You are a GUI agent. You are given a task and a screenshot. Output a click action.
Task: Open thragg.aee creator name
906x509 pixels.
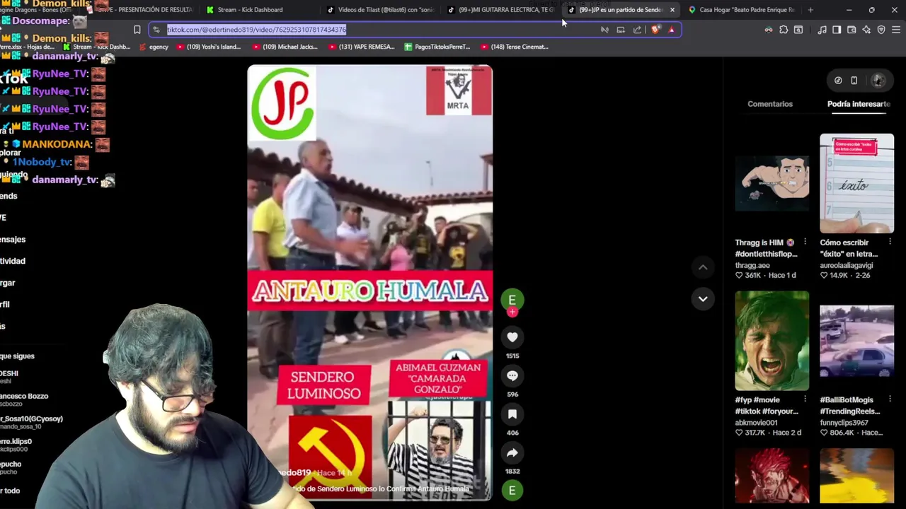pos(752,265)
